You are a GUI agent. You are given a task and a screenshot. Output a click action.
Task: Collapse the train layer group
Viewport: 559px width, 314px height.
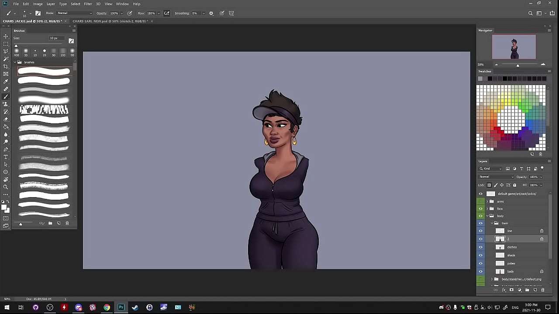click(492, 223)
